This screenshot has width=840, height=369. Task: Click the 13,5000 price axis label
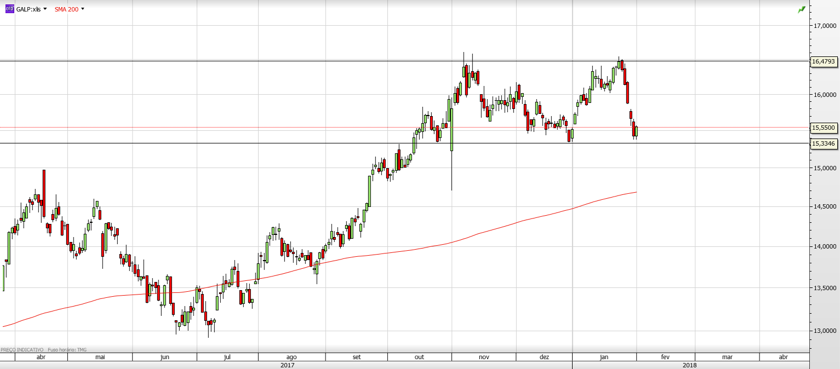coord(825,288)
